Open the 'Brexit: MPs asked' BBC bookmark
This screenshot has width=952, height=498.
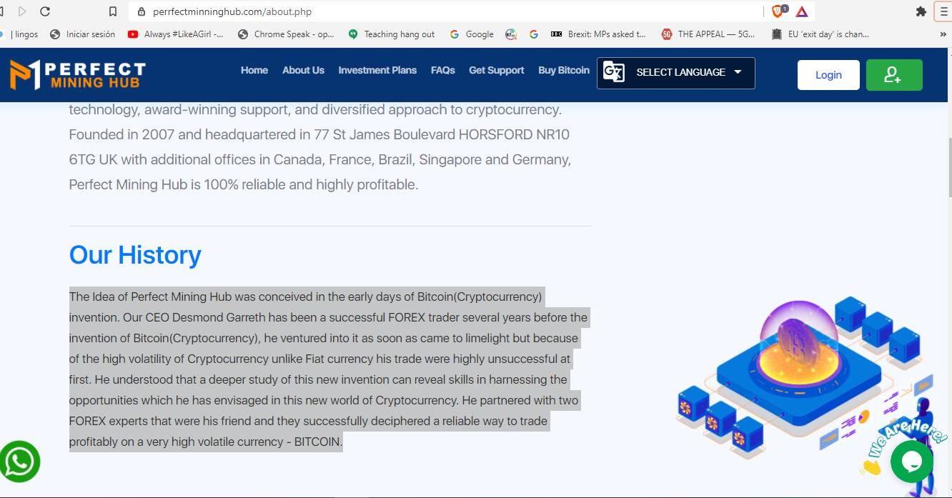click(598, 34)
